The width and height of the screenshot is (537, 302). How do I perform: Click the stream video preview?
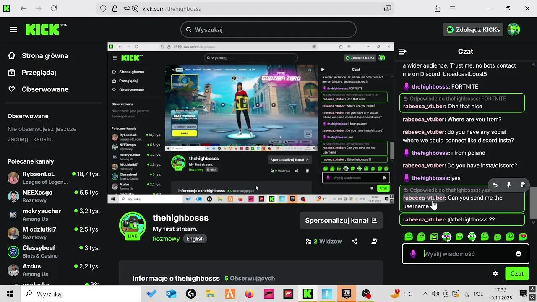[250, 123]
